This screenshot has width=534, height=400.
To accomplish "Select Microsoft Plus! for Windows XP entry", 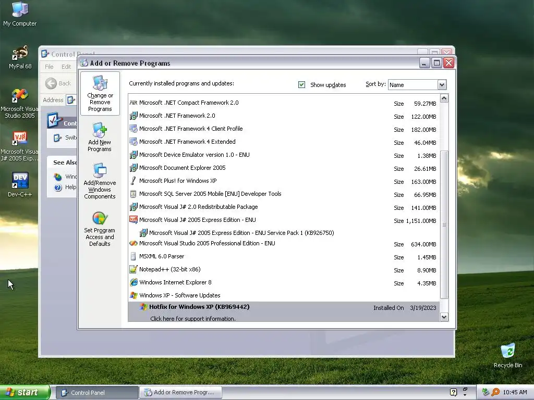I will click(284, 181).
